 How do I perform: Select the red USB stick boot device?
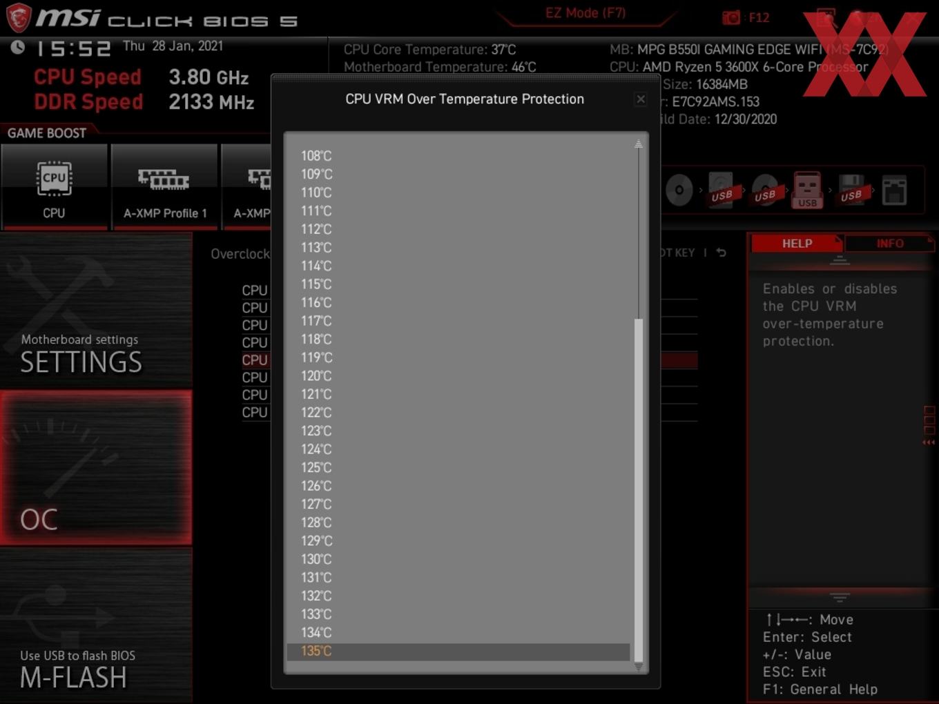pyautogui.click(x=807, y=190)
